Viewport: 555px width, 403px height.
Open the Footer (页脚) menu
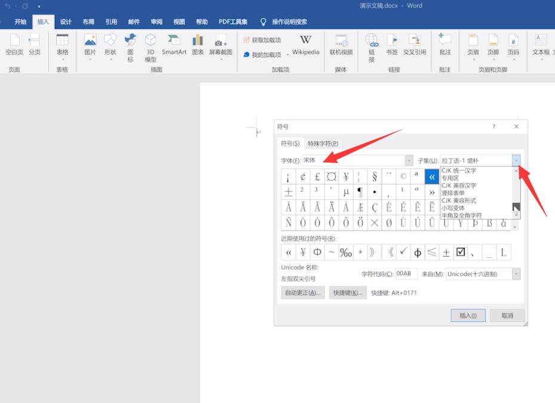(x=493, y=47)
